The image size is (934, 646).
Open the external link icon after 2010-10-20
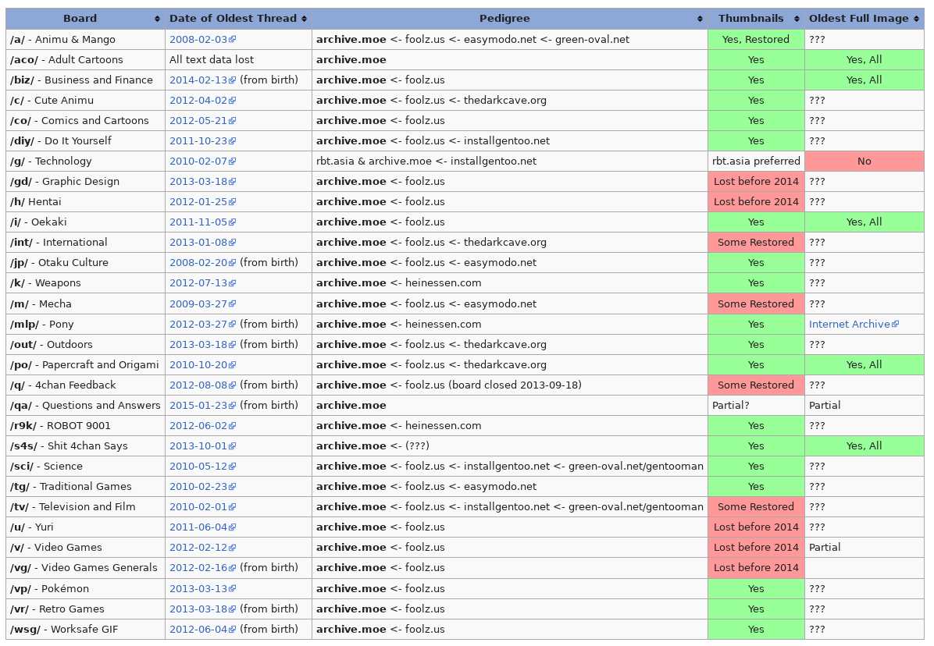(233, 364)
